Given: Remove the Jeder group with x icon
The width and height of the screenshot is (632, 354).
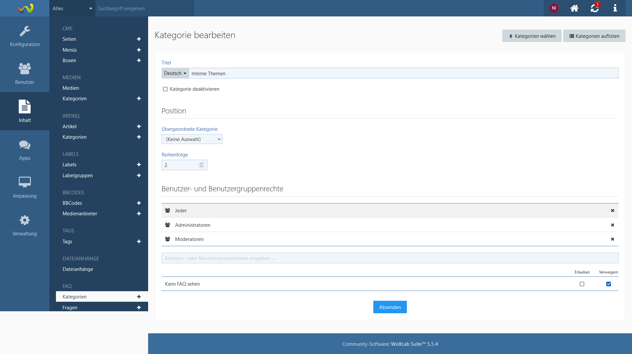Looking at the screenshot, I should [612, 211].
